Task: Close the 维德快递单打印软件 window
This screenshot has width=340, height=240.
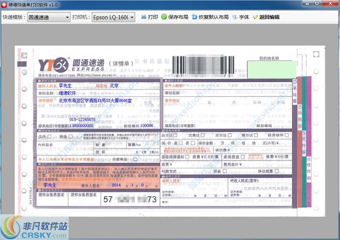Action: (330, 3)
